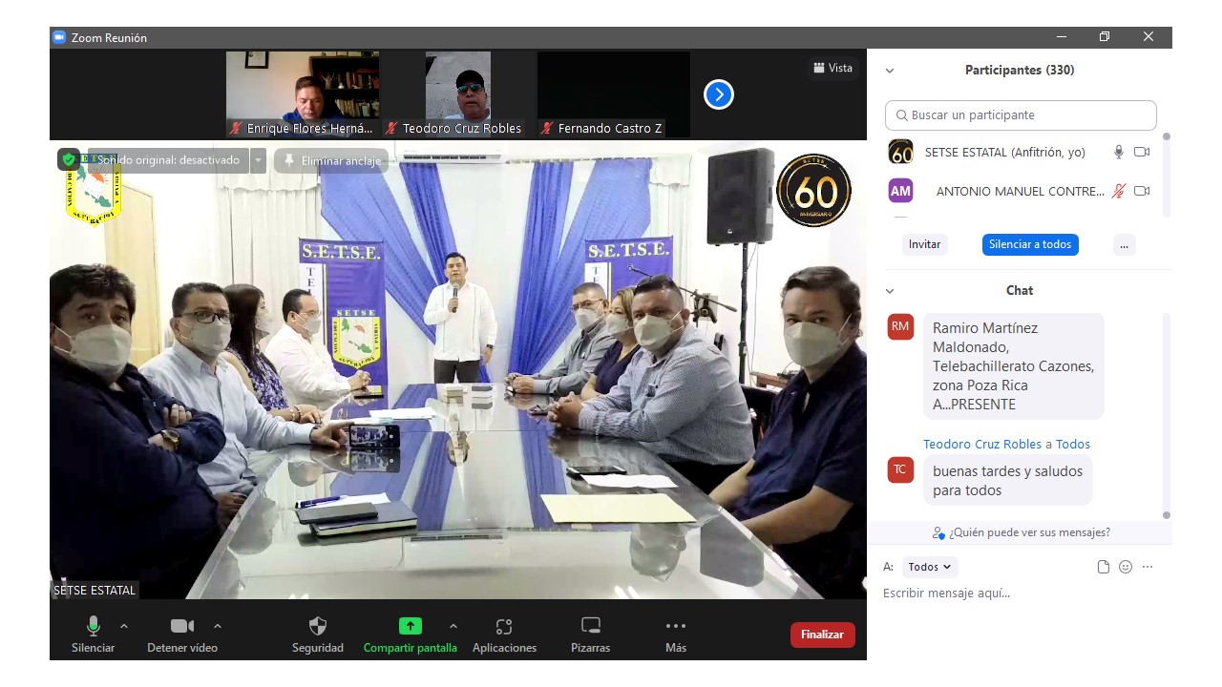The width and height of the screenshot is (1222, 687).
Task: Open share options caret beside Compartir pantalla
Action: [453, 626]
